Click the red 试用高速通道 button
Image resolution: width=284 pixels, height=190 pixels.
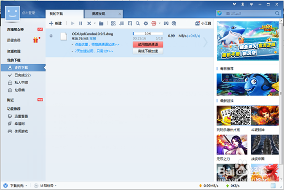click(148, 45)
